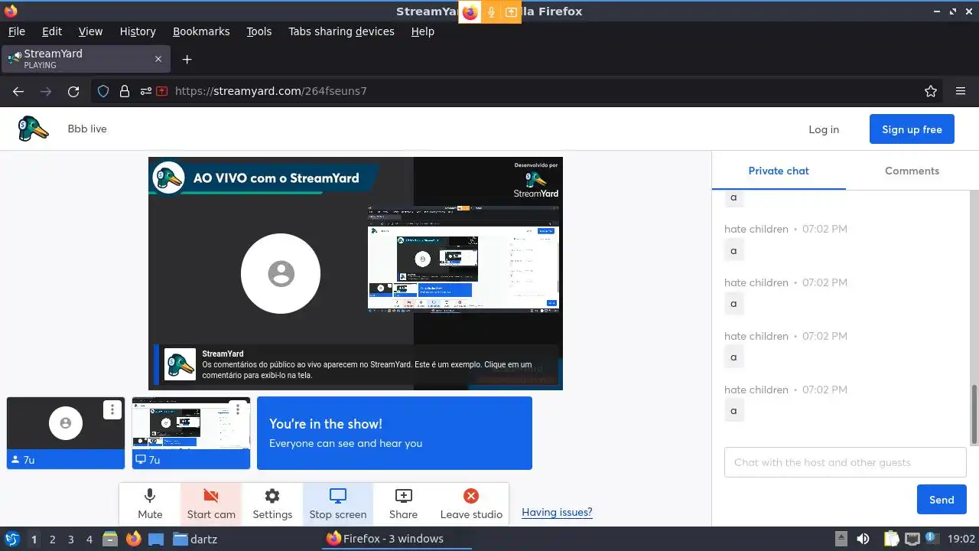Reload the current page
Viewport: 979px width, 551px height.
73,91
